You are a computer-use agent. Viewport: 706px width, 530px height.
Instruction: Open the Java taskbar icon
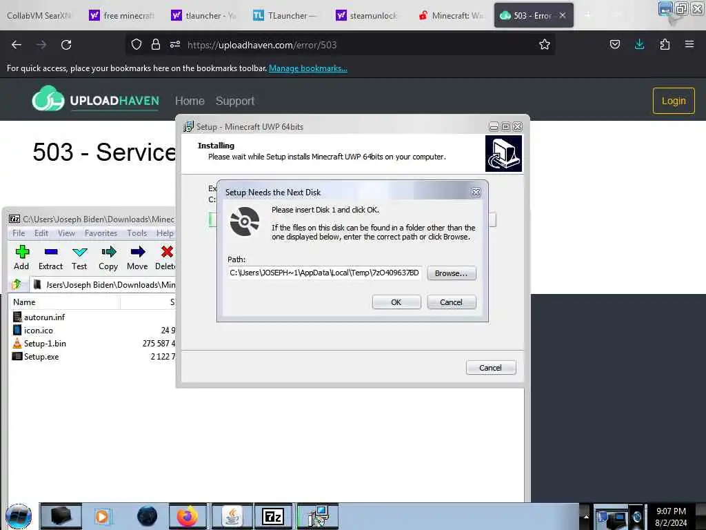point(232,516)
